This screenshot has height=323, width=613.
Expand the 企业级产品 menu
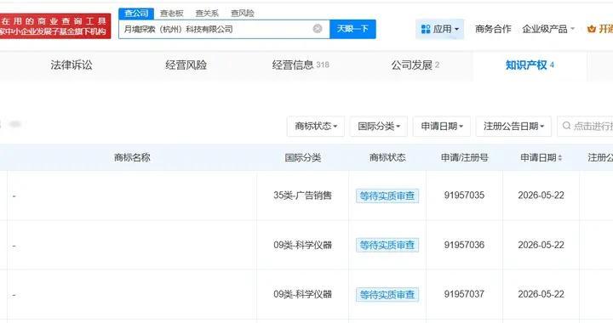(x=548, y=29)
